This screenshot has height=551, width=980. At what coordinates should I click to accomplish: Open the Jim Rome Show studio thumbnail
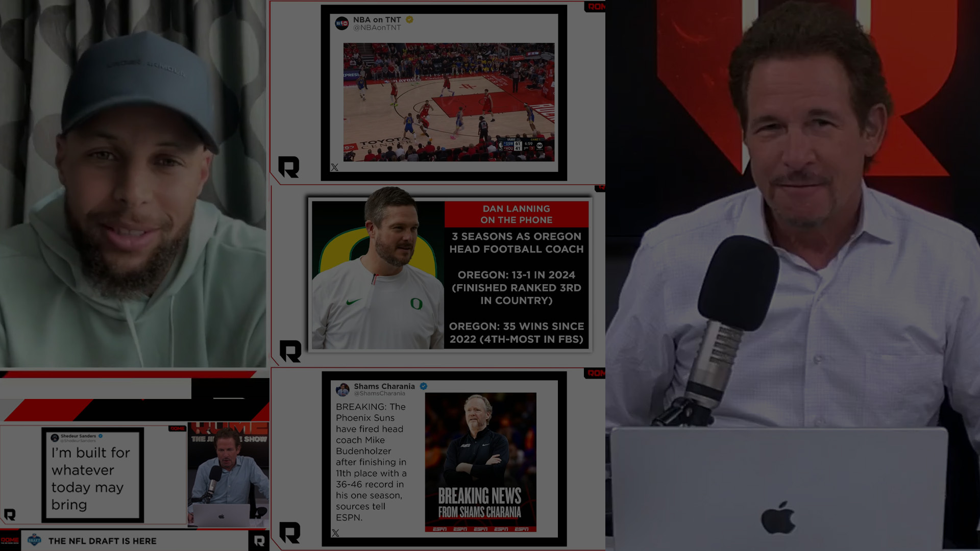[228, 474]
